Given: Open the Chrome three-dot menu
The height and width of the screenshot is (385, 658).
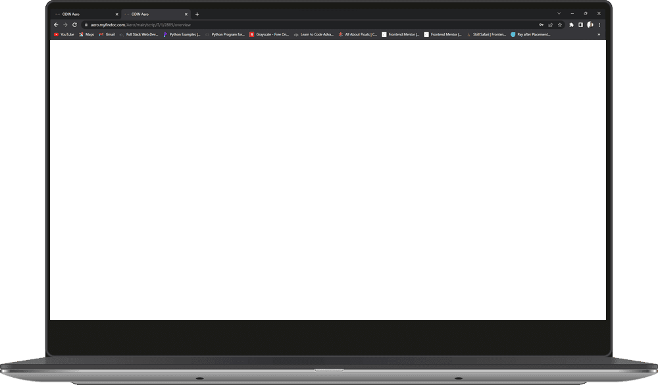Looking at the screenshot, I should [599, 25].
